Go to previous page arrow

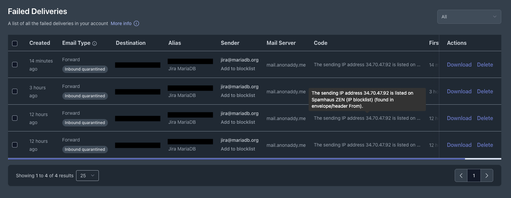(461, 176)
